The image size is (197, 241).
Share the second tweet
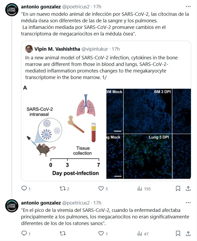pos(188,233)
